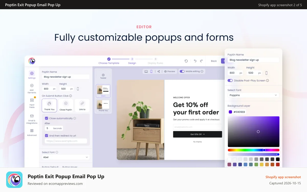Click the reset history circular arrow icon
Image resolution: width=307 pixels, height=192 pixels.
pyautogui.click(x=186, y=61)
